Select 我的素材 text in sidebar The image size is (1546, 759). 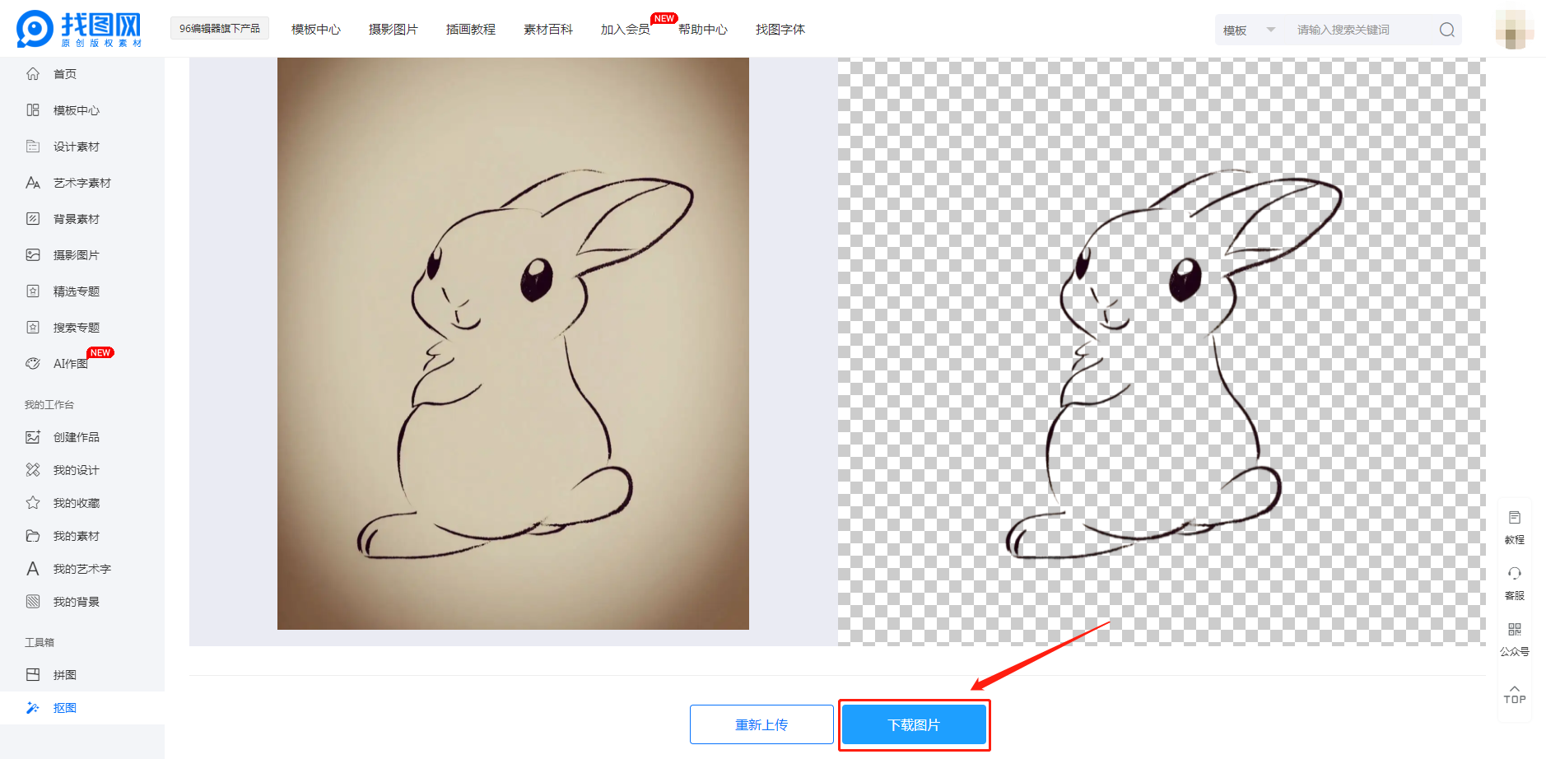[77, 536]
